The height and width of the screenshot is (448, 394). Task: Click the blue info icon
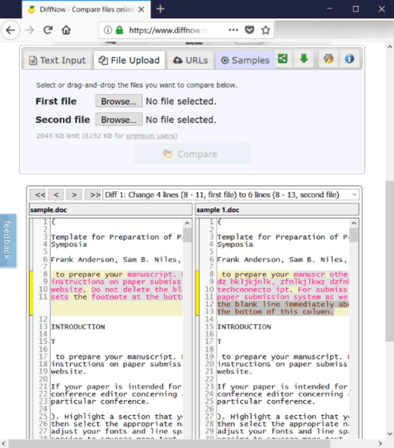(349, 60)
